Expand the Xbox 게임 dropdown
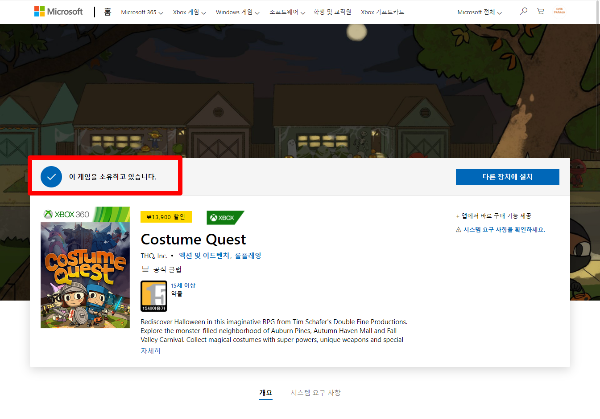 [189, 12]
